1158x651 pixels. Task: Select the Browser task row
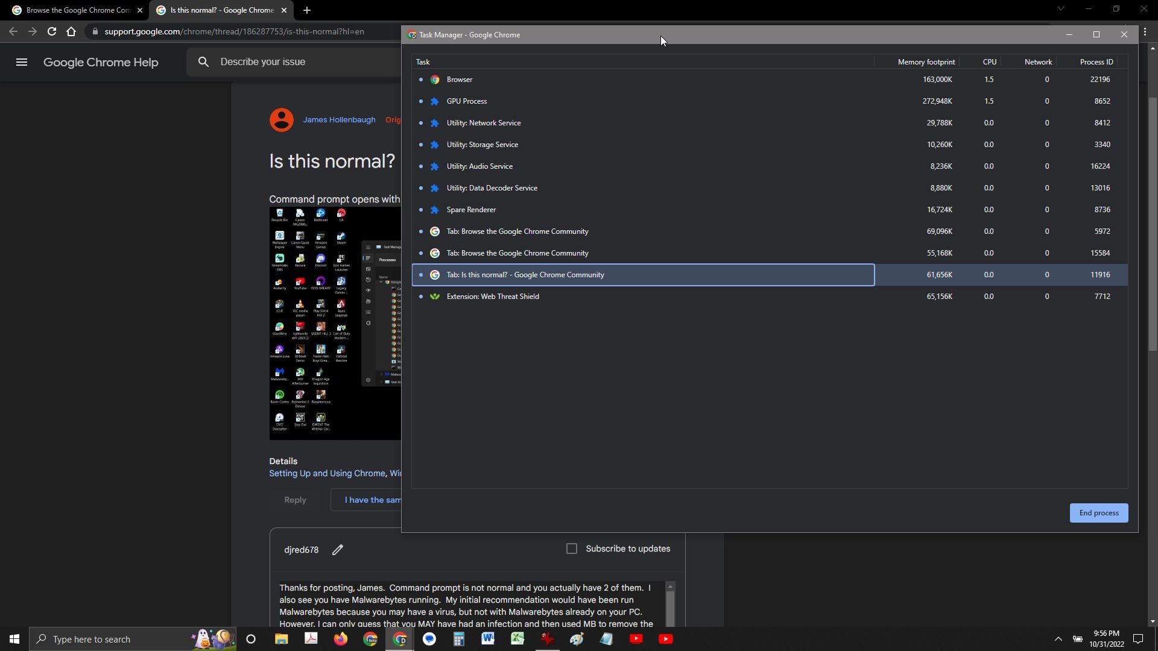tap(770, 80)
